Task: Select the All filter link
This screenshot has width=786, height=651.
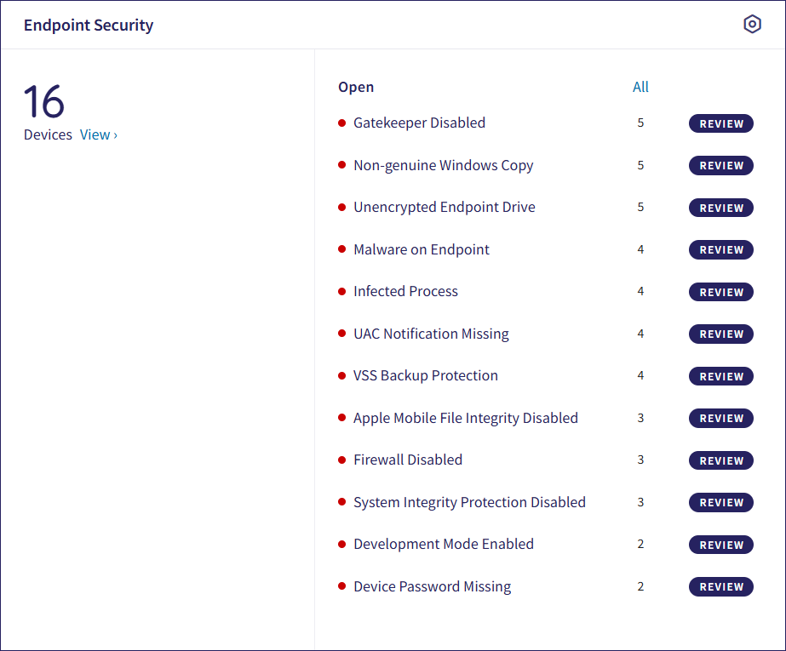Action: coord(640,87)
